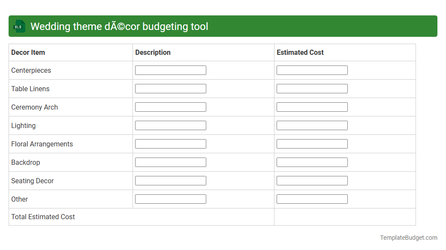
Task: Open the TemplateBudget.com link
Action: [x=409, y=237]
